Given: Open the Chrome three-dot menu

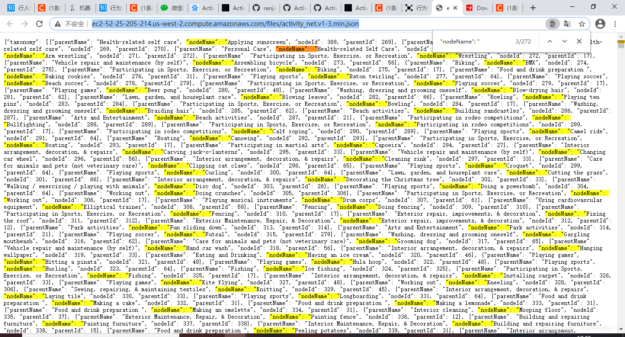Looking at the screenshot, I should click(x=615, y=24).
